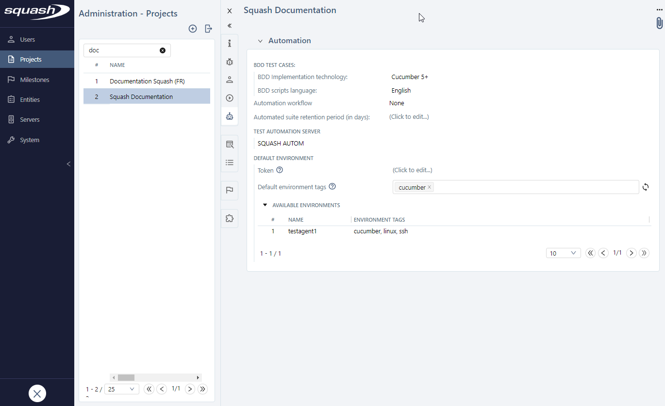Open the milestones anchor flag icon
665x406 pixels.
pyautogui.click(x=230, y=190)
